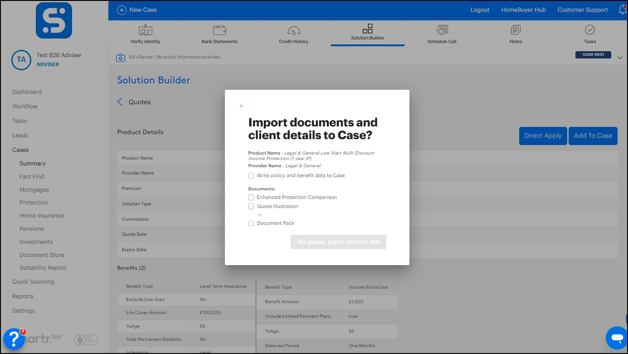This screenshot has height=354, width=628.
Task: Click the Logout link
Action: coord(480,10)
